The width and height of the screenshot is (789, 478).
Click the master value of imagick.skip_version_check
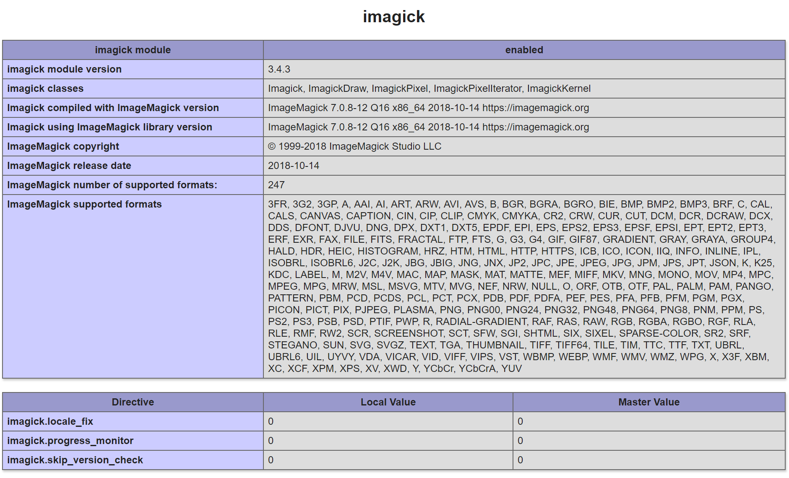[520, 460]
